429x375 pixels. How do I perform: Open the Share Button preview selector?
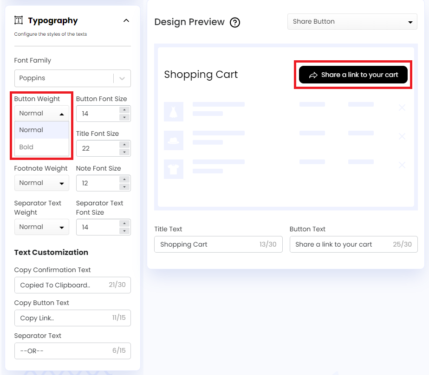(x=352, y=22)
